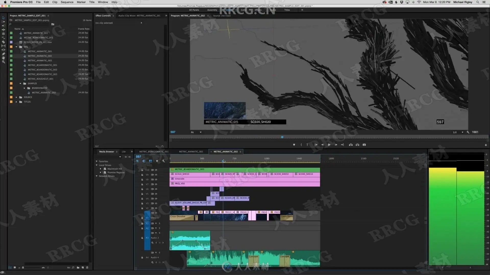Image resolution: width=490 pixels, height=275 pixels.
Task: Select the Zoom tool magnifier
Action: [3, 62]
